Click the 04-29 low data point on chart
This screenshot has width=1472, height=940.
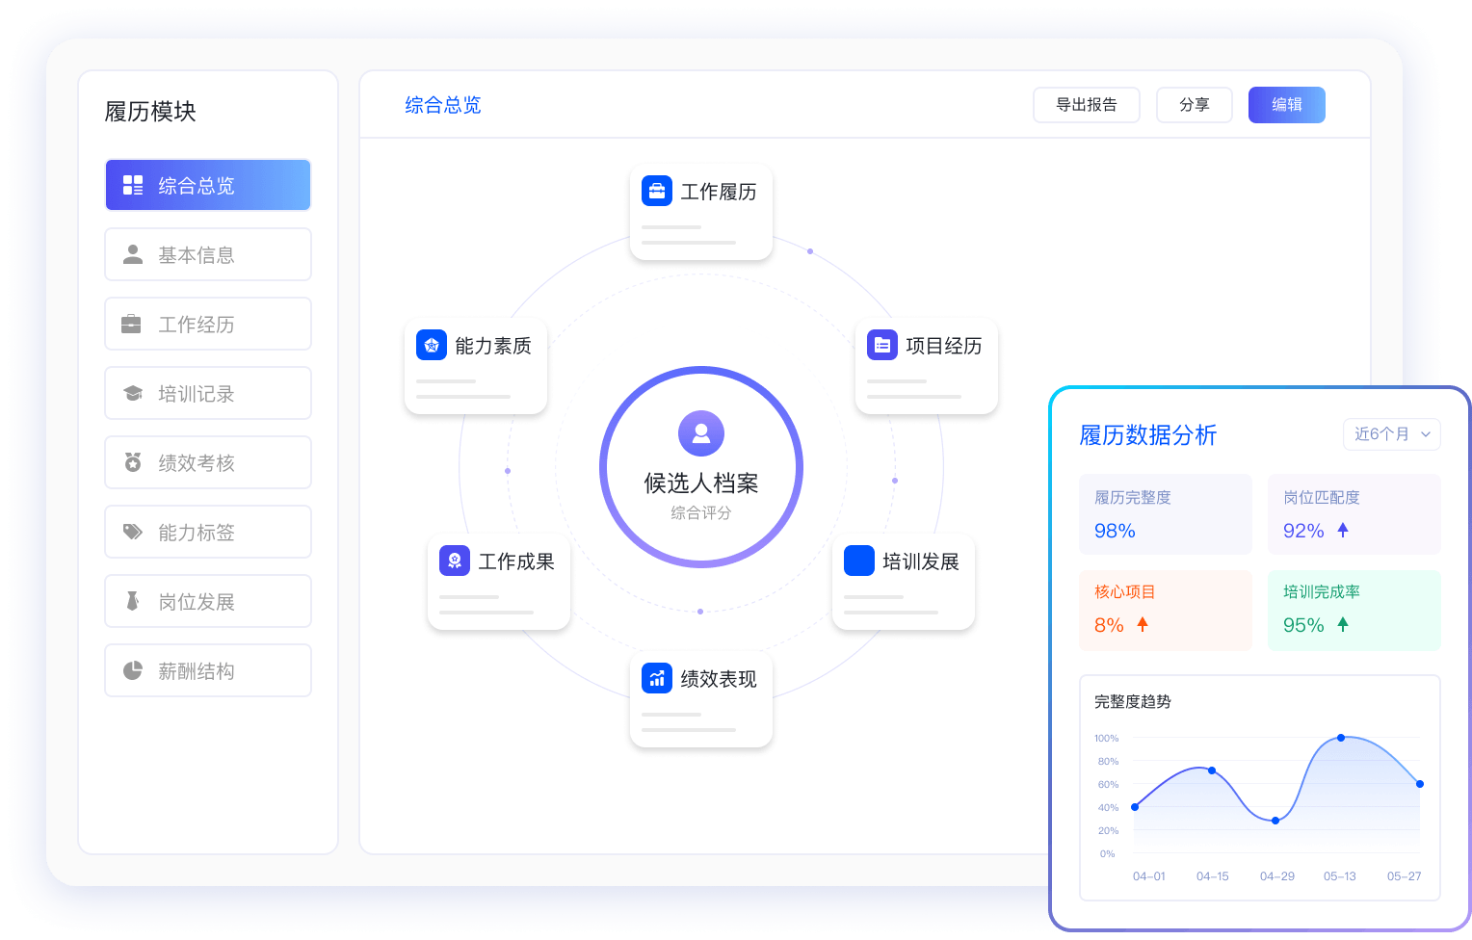pos(1275,821)
